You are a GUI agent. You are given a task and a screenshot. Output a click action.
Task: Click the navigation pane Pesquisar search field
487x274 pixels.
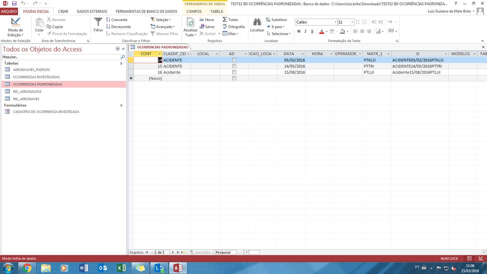point(61,57)
